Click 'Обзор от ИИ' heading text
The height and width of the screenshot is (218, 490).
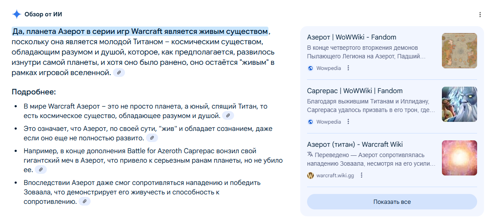tap(43, 14)
